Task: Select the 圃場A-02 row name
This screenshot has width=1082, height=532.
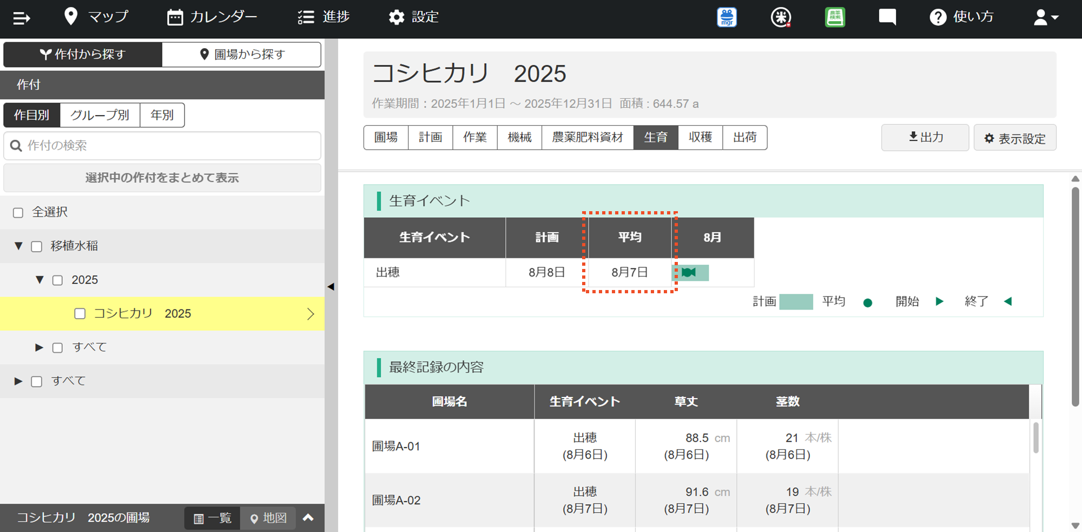Action: pos(397,501)
